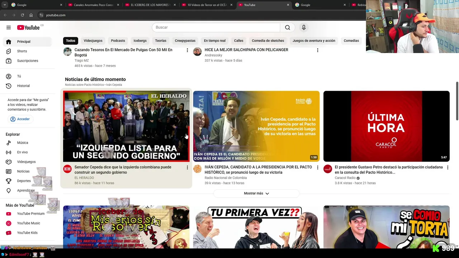Open Hice la mejor salchipapa title
This screenshot has height=258, width=459.
point(246,50)
